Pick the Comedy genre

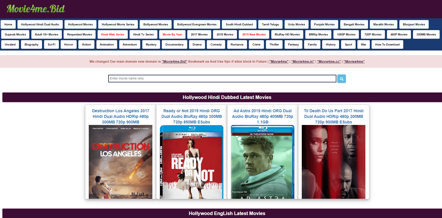tap(216, 45)
